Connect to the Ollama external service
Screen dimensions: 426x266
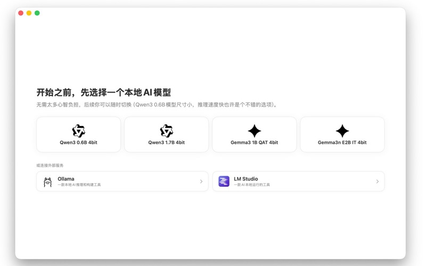[122, 181]
